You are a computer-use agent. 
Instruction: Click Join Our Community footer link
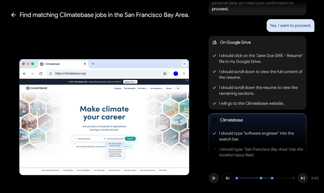(147, 170)
